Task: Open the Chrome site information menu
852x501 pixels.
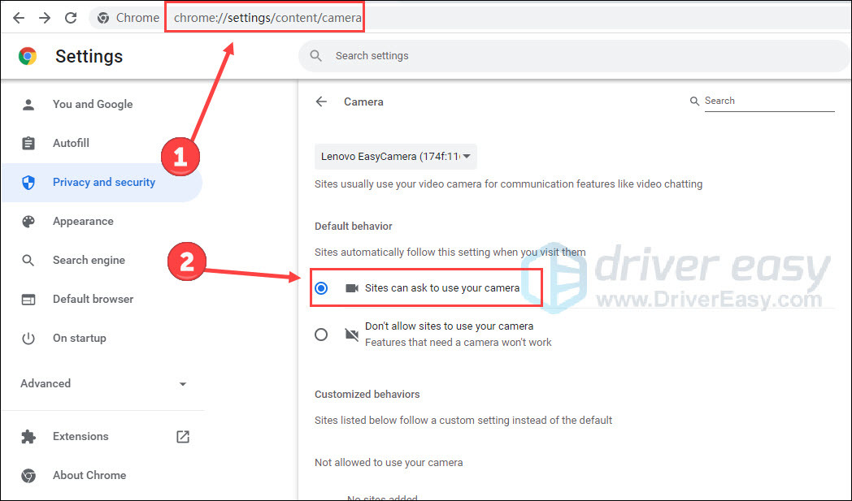Action: pyautogui.click(x=103, y=17)
